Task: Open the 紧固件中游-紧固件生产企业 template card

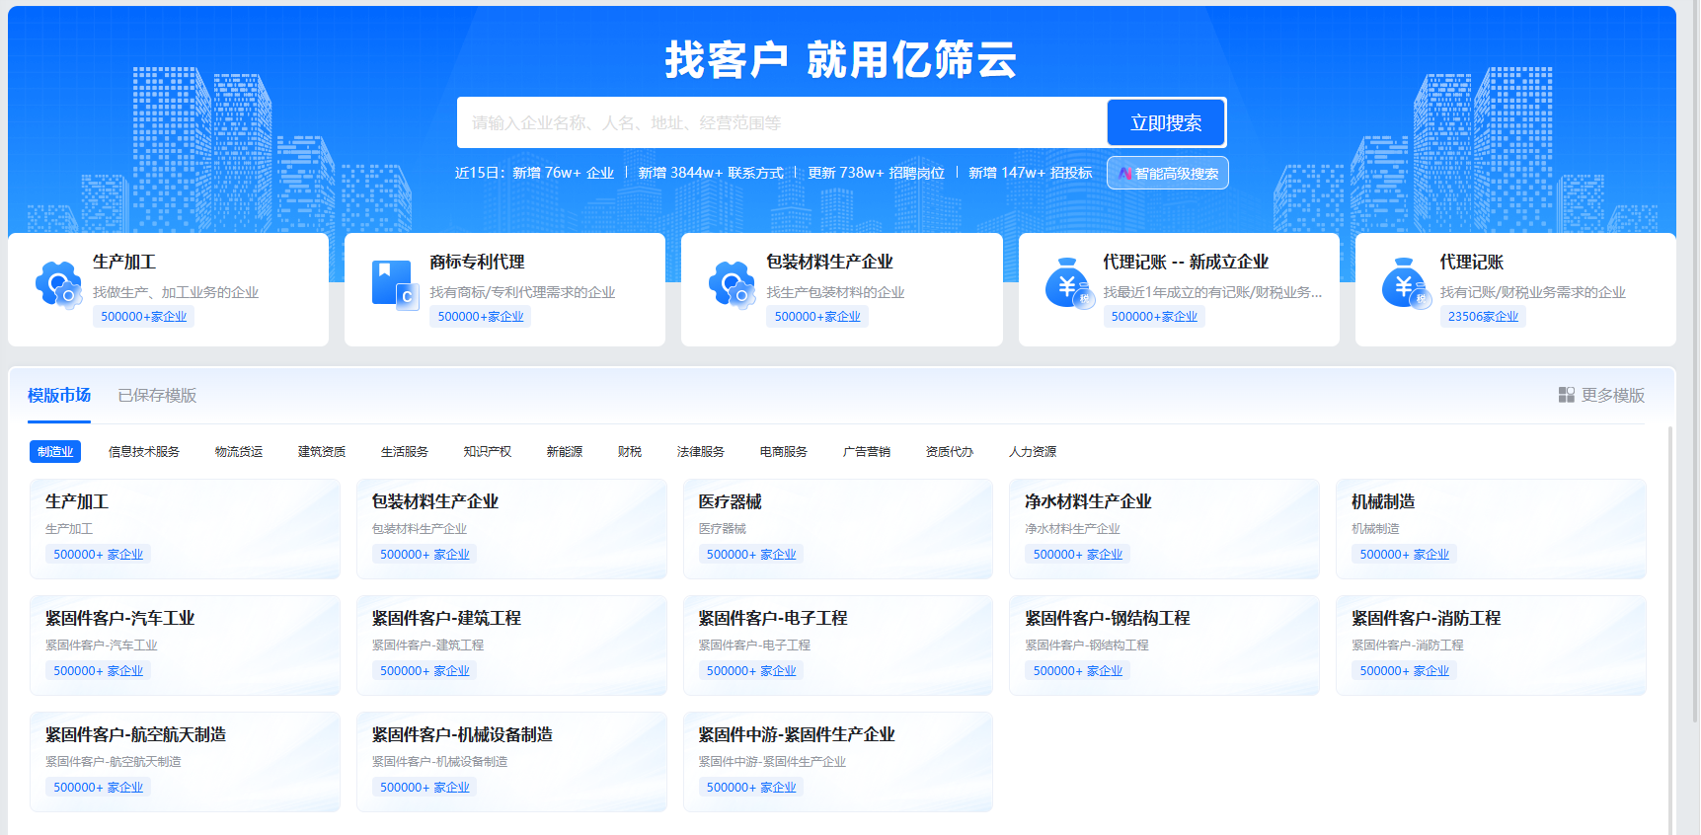Action: pos(838,762)
